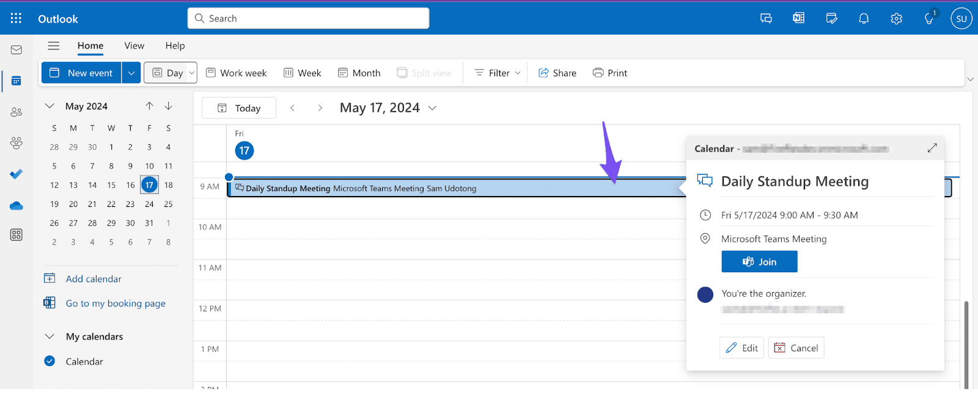Select Daily Standup Meeting event block
978x403 pixels.
coord(457,188)
